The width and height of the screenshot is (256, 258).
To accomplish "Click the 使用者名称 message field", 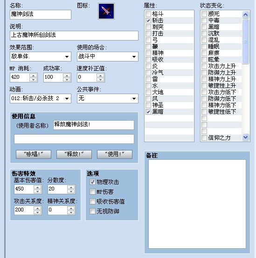I will tap(94, 125).
